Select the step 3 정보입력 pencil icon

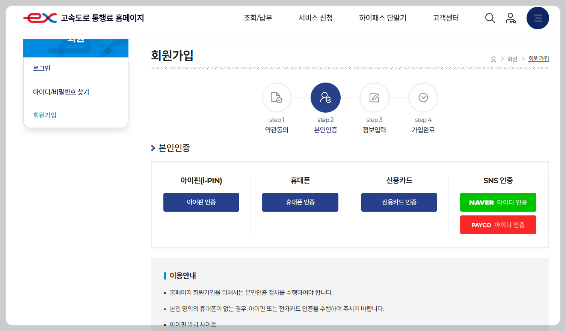pyautogui.click(x=374, y=97)
